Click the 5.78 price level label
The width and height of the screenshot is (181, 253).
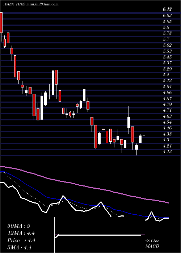point(167,33)
